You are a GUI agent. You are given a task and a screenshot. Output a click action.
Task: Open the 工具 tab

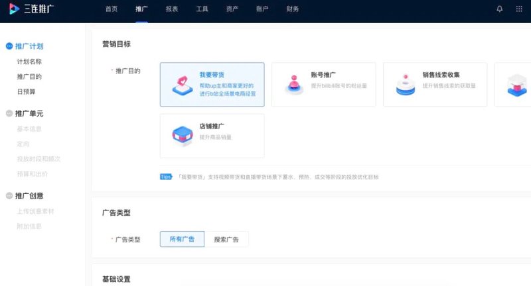tap(202, 9)
